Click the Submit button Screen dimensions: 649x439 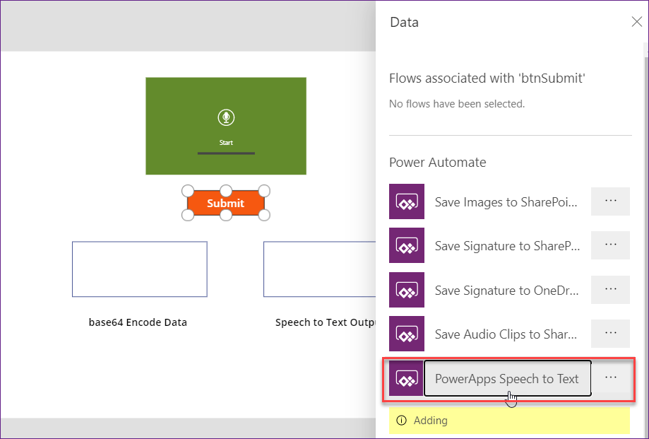[x=225, y=203]
